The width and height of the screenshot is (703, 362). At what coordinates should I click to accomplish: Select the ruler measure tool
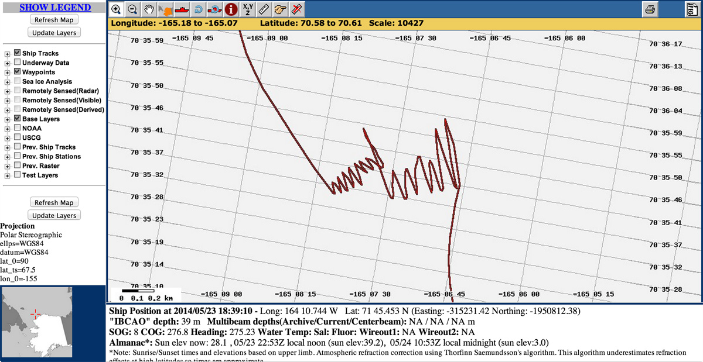coord(264,9)
